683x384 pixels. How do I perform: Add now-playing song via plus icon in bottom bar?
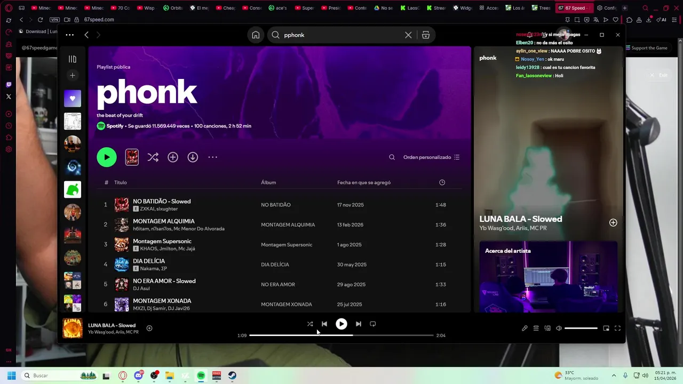pyautogui.click(x=149, y=328)
